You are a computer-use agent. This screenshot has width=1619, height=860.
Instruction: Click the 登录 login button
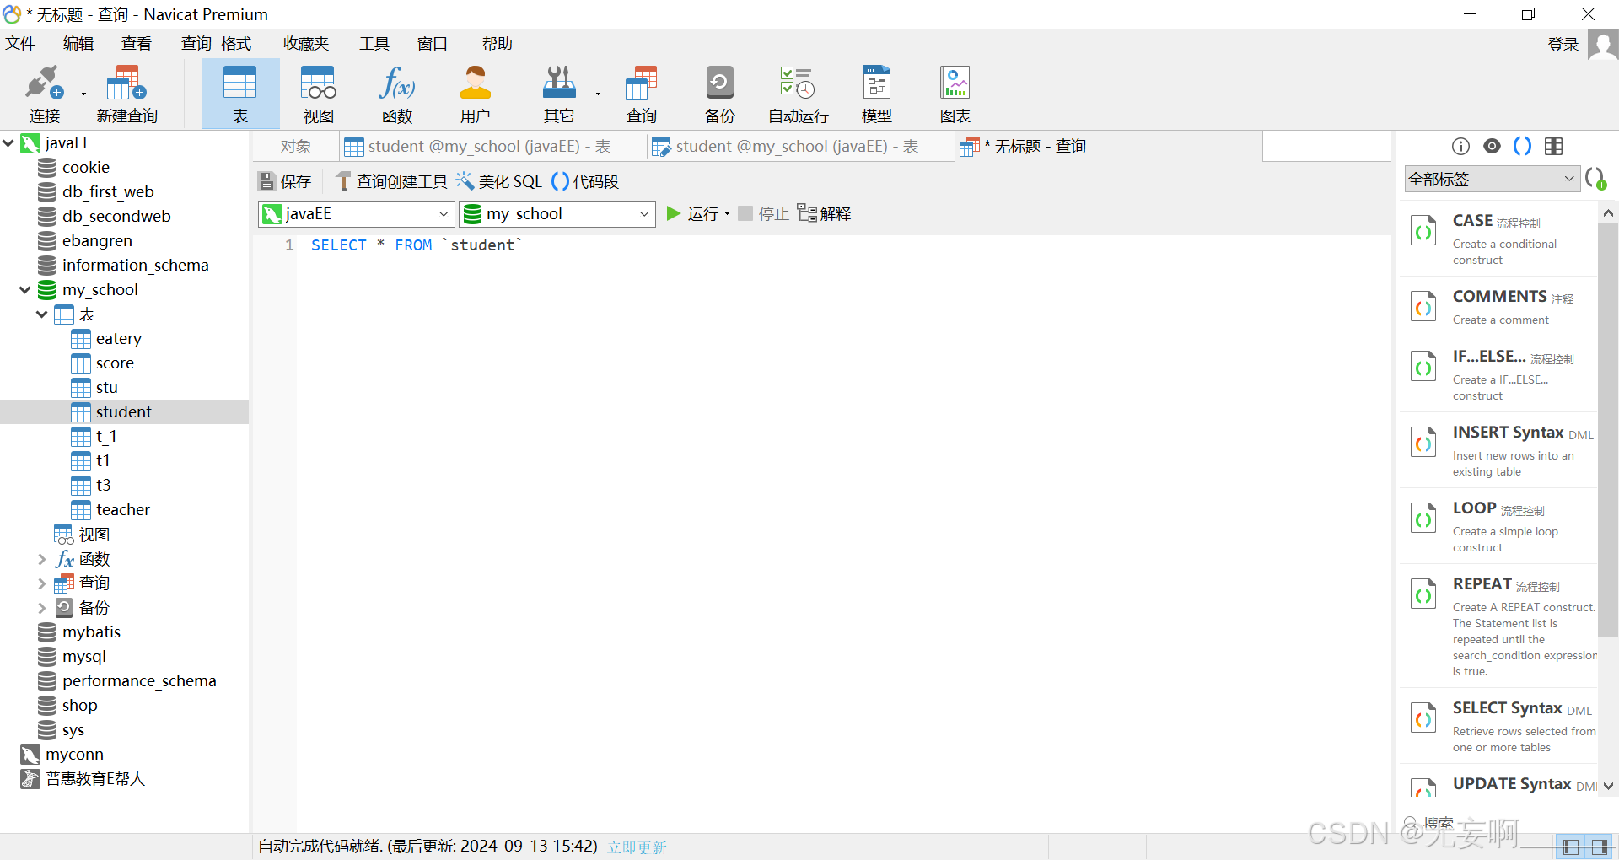tap(1563, 45)
